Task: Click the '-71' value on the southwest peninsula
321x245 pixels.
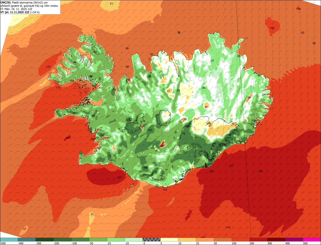Action: tap(109, 156)
